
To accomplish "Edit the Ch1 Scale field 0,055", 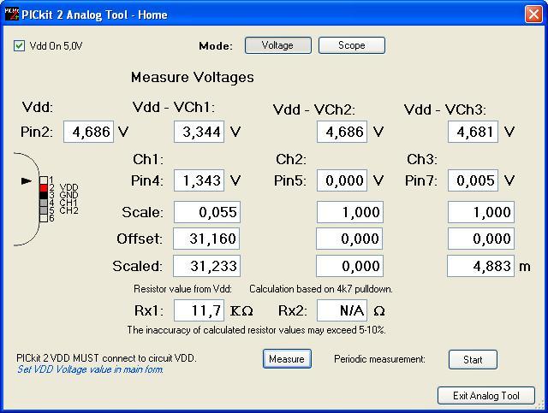I will tap(207, 212).
